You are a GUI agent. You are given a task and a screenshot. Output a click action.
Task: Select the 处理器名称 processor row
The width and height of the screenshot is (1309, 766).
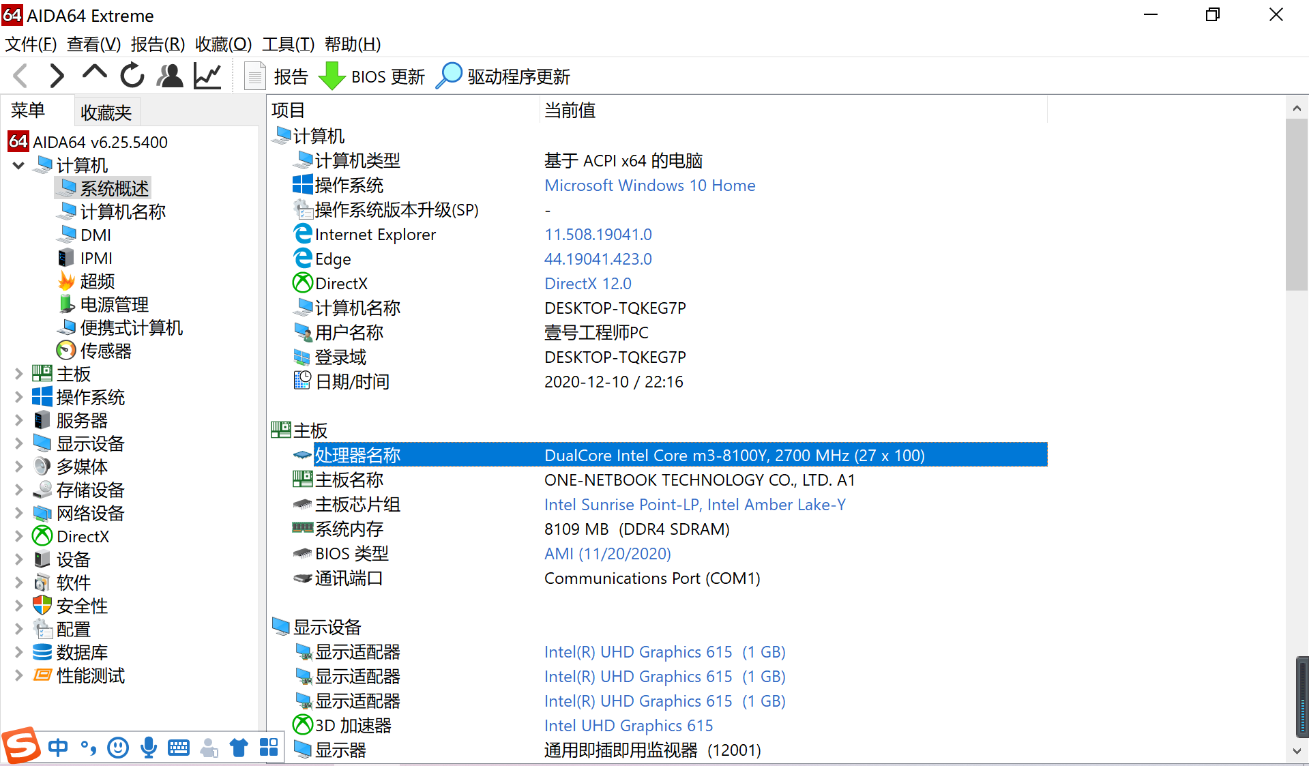[x=670, y=455]
